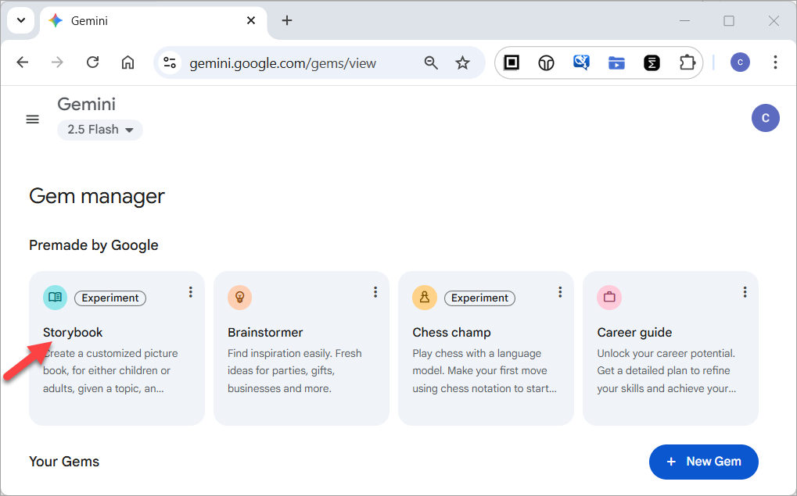This screenshot has height=496, width=797.
Task: Open the zoom magnifier in address bar
Action: point(431,63)
